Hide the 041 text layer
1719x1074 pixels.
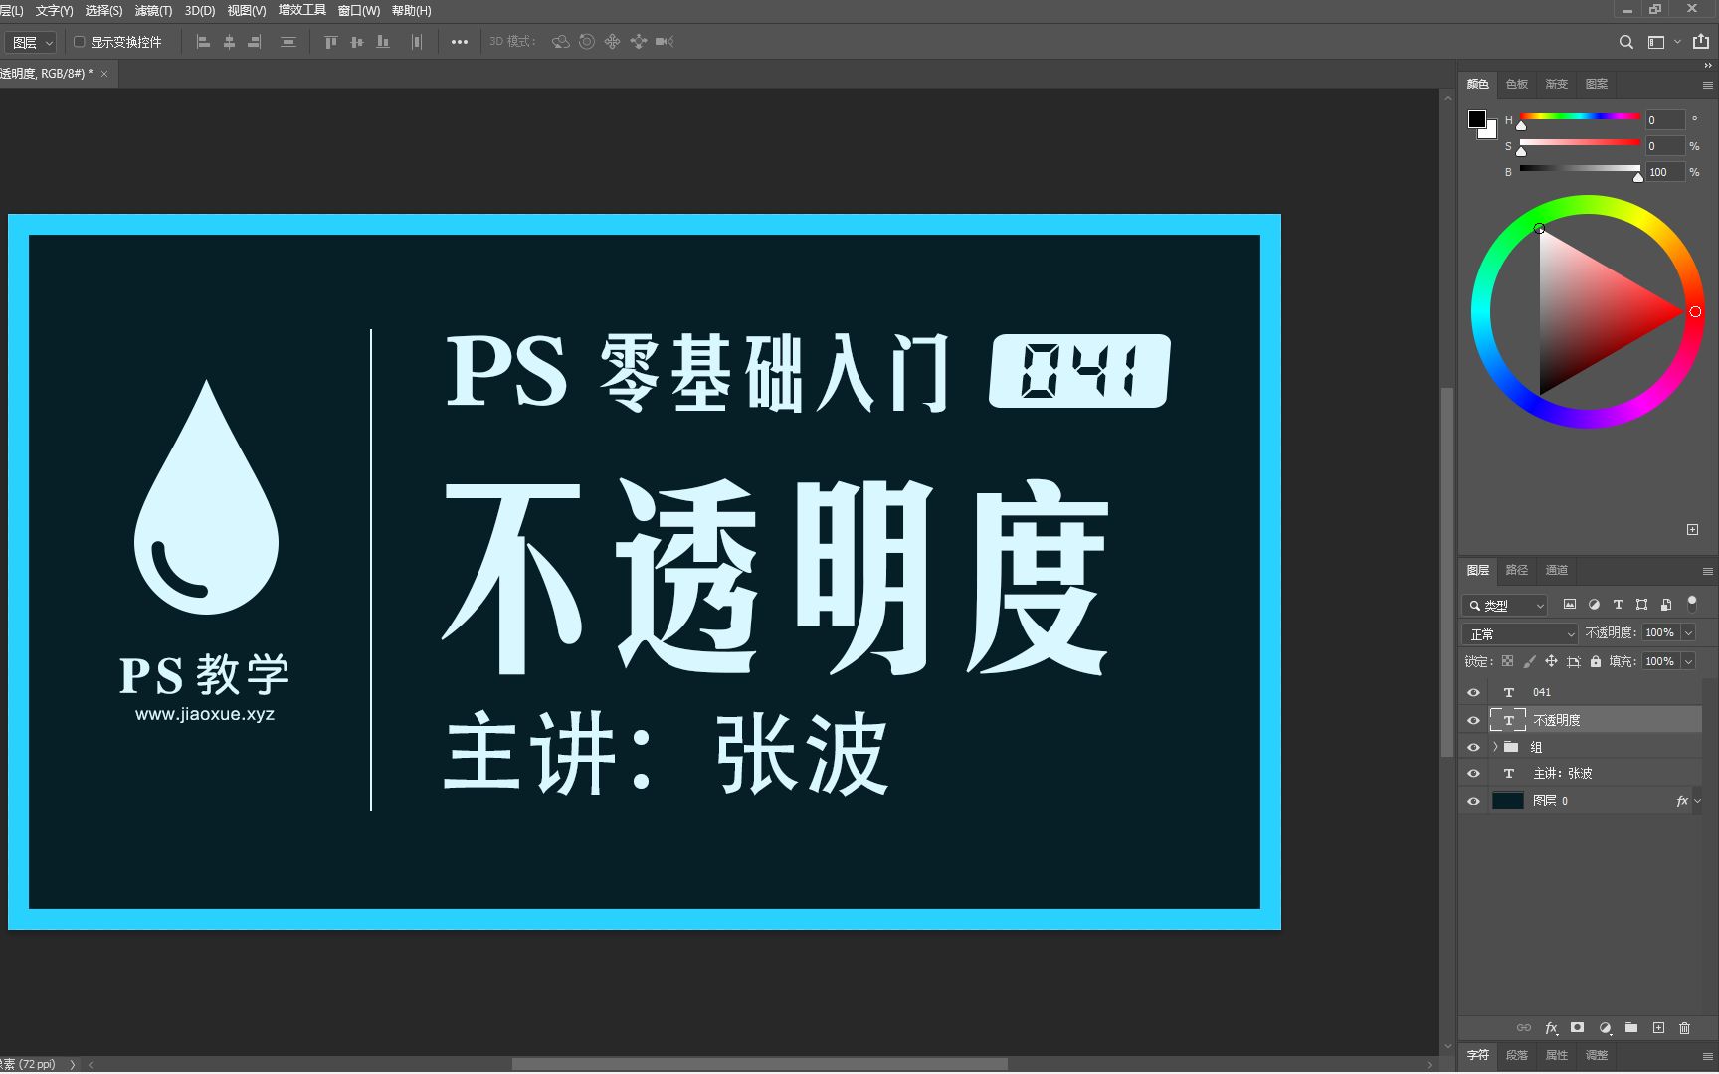click(x=1474, y=692)
